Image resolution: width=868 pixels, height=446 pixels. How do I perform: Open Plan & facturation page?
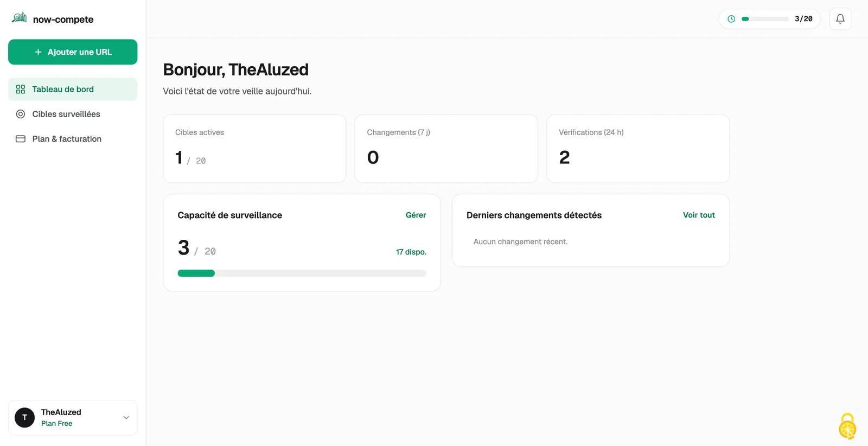pos(73,139)
